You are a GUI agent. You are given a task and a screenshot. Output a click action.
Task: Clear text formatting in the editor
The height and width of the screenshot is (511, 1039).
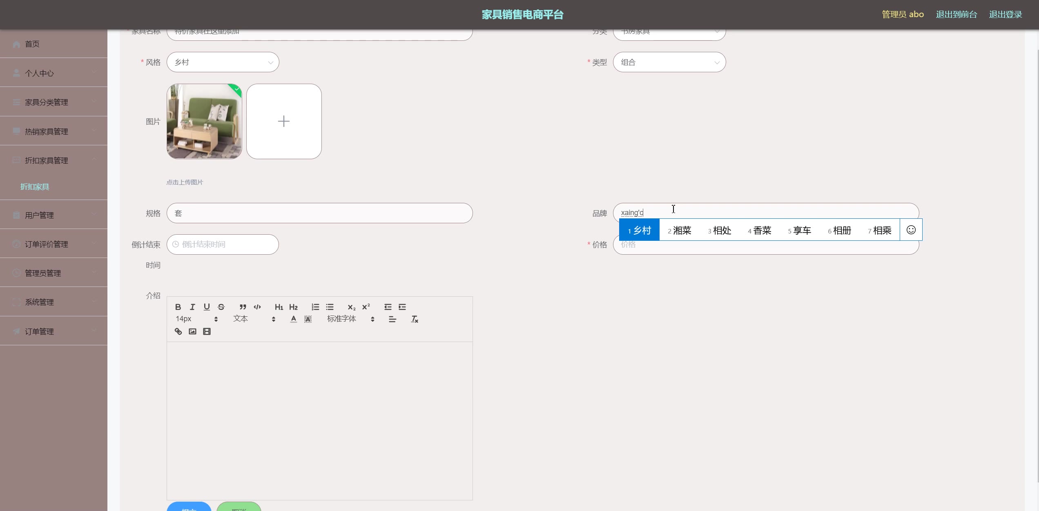415,319
